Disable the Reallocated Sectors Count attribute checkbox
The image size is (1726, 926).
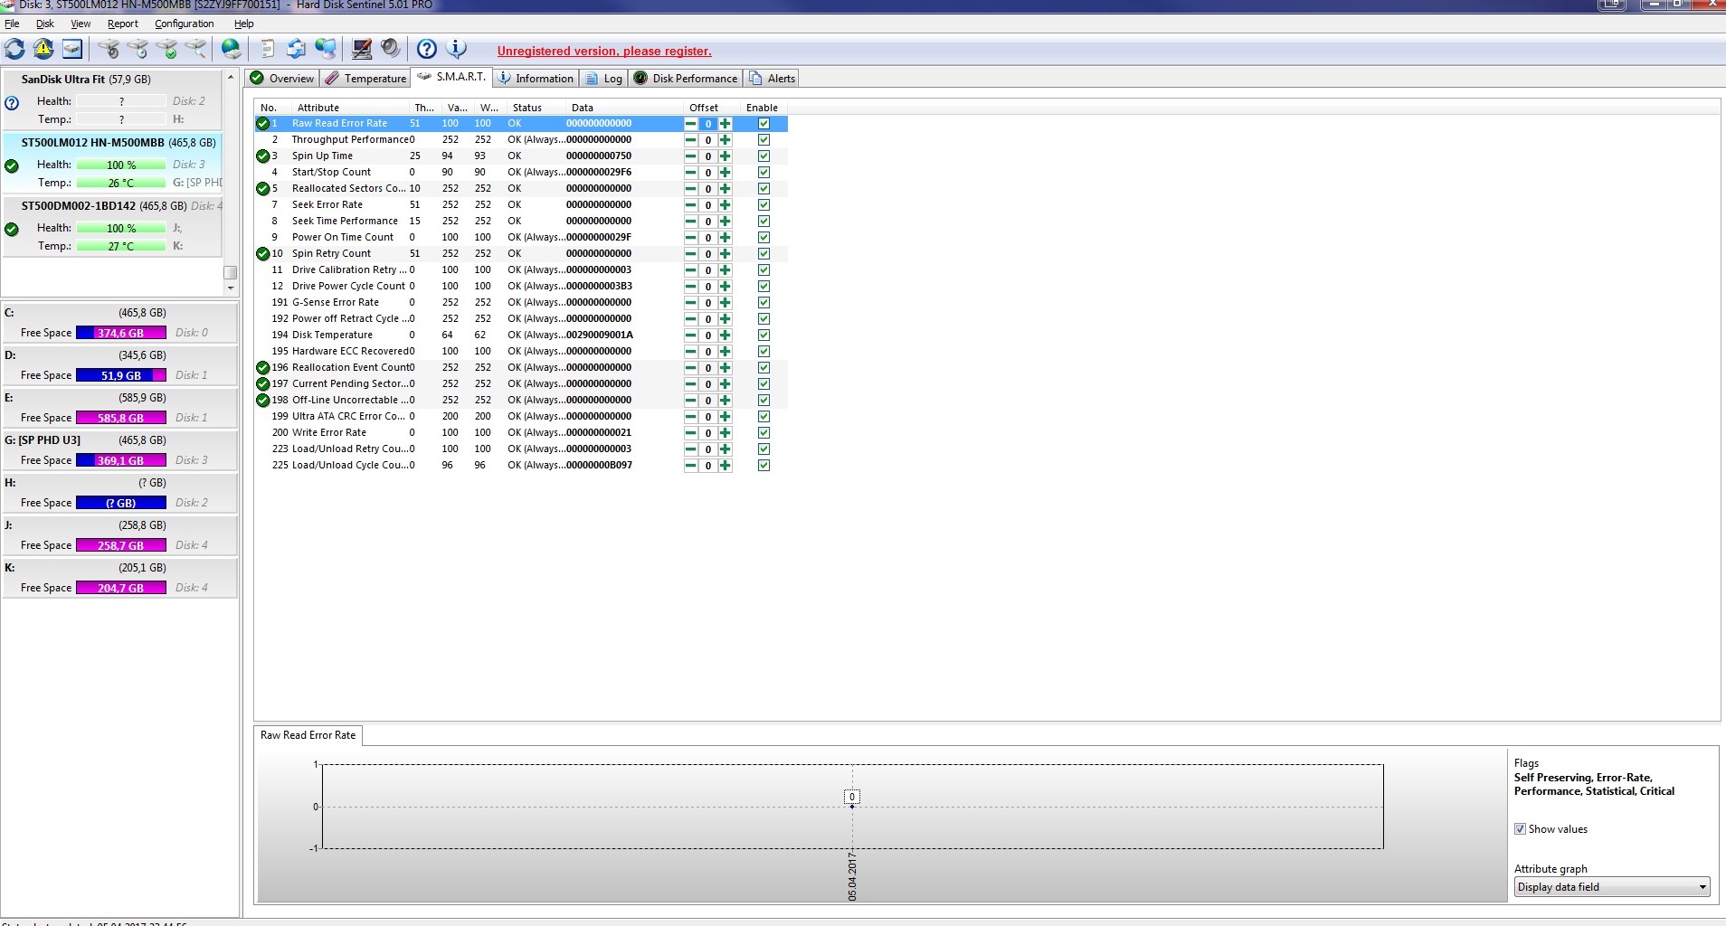point(763,189)
